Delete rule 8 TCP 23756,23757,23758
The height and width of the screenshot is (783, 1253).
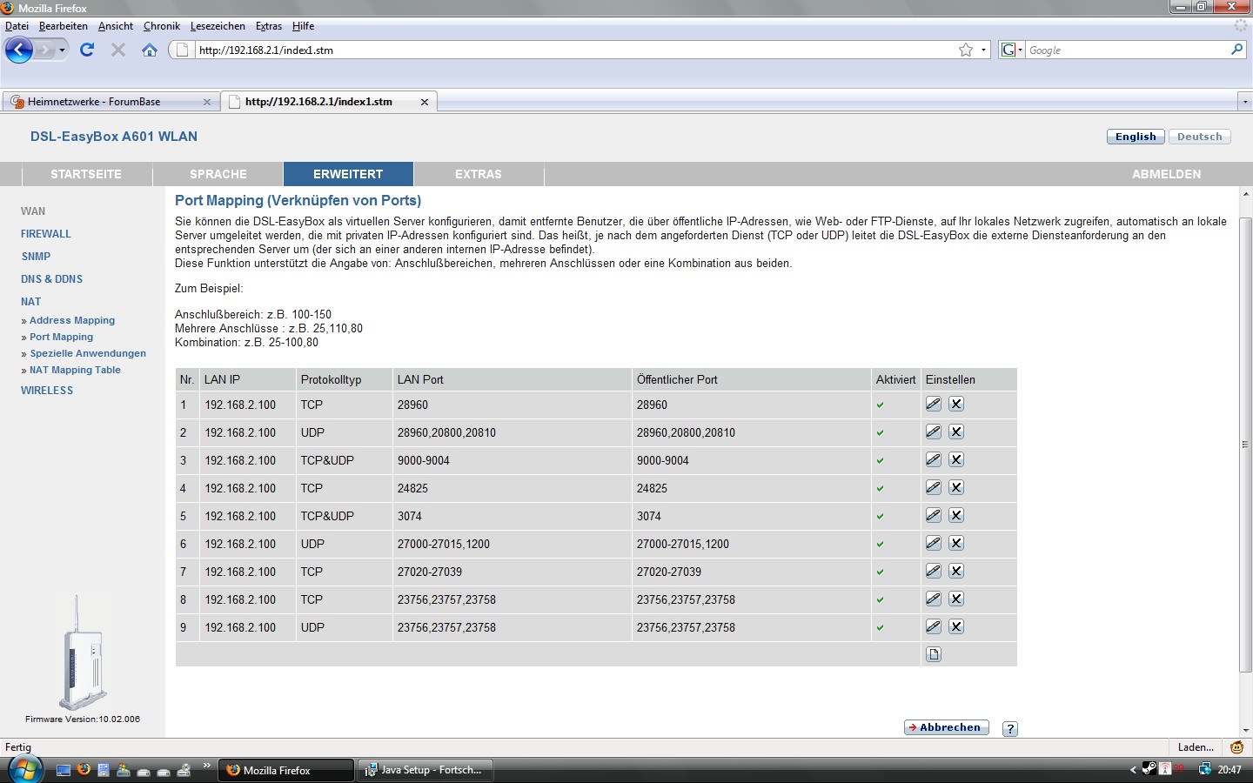click(956, 599)
